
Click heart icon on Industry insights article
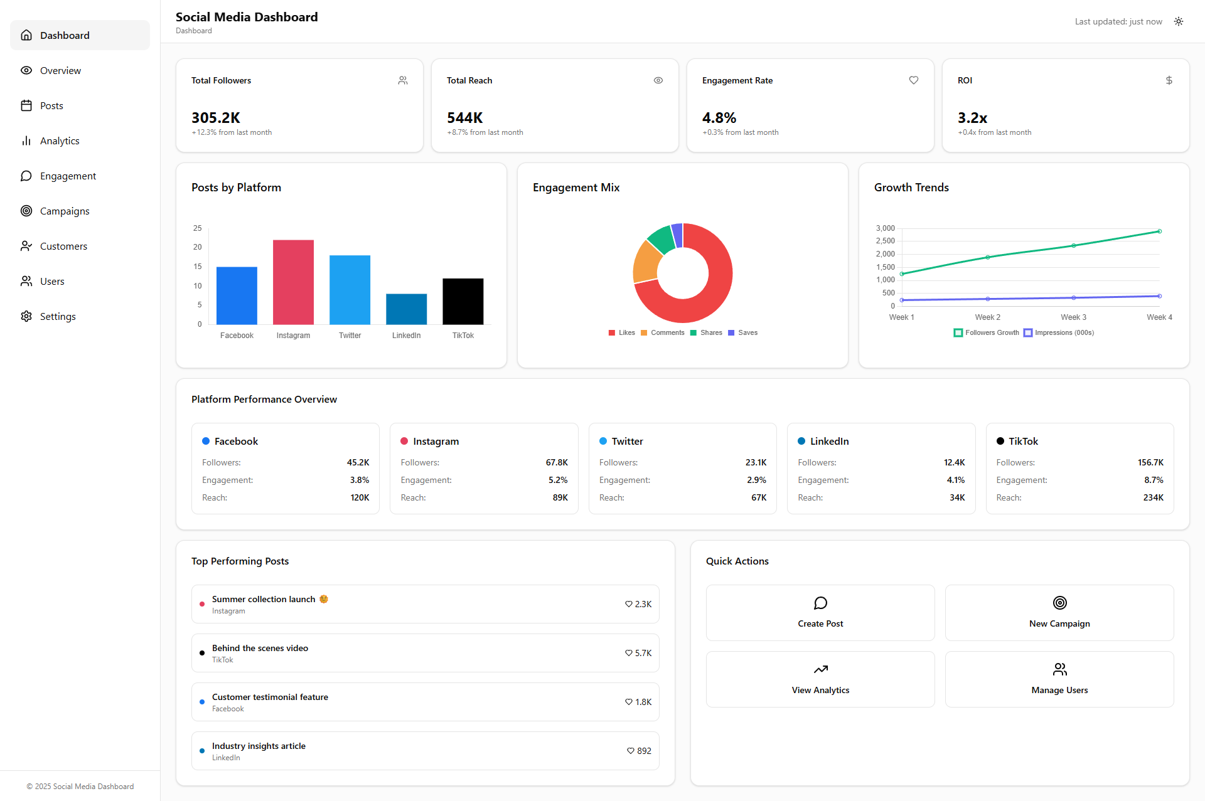coord(630,751)
